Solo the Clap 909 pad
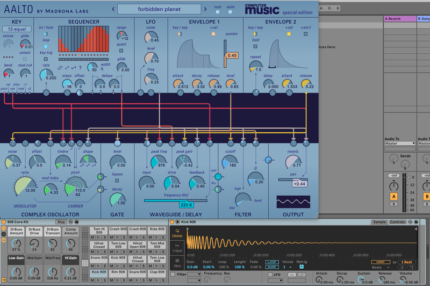The height and width of the screenshot is (286, 430). (163, 280)
